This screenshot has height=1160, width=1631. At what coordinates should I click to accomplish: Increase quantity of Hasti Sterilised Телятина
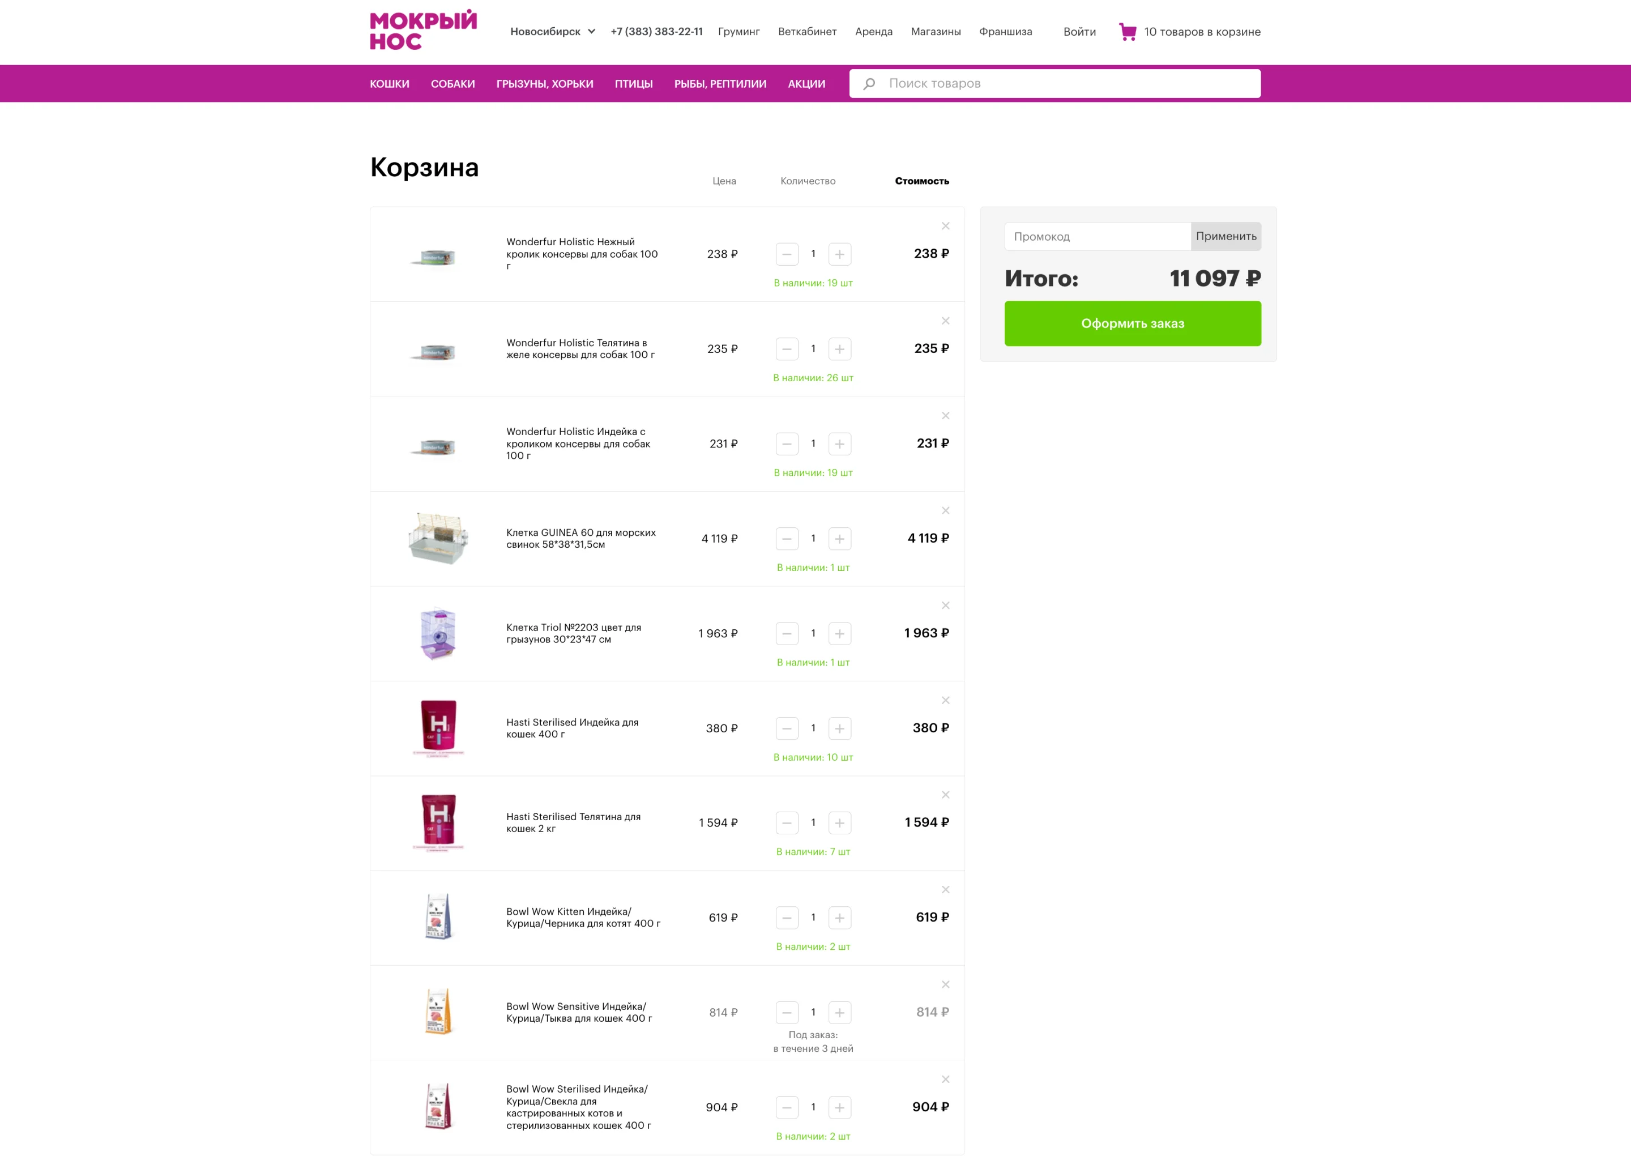point(840,823)
